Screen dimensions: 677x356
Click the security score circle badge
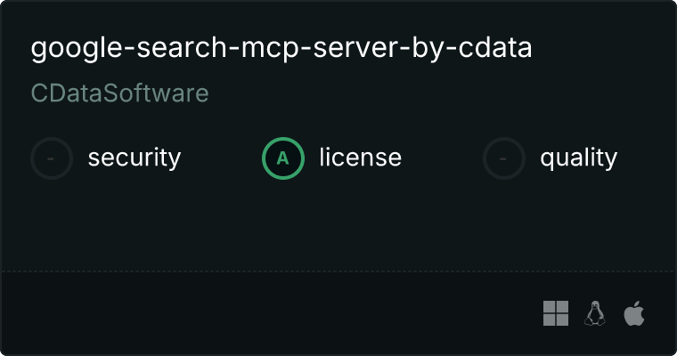52,158
